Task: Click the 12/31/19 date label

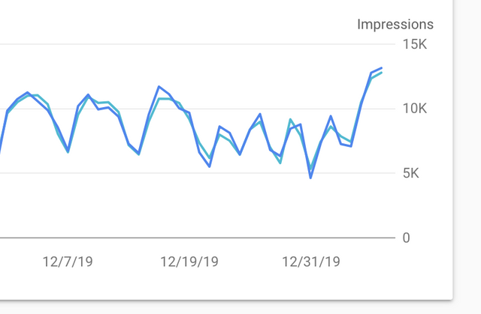Action: (x=310, y=262)
